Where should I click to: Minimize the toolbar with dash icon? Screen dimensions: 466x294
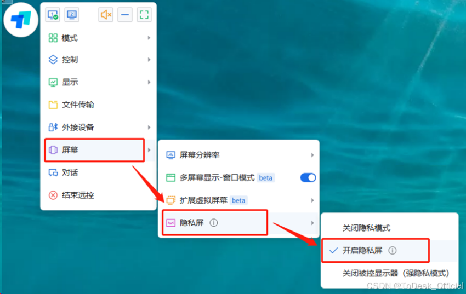[x=125, y=15]
